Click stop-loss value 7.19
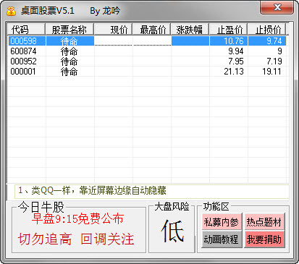 pos(274,61)
